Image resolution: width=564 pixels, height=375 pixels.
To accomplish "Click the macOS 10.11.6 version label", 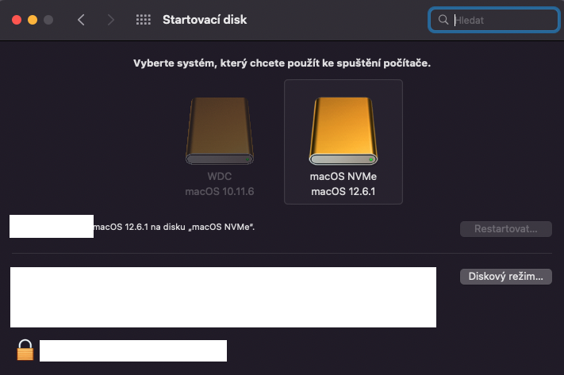I will tap(220, 191).
